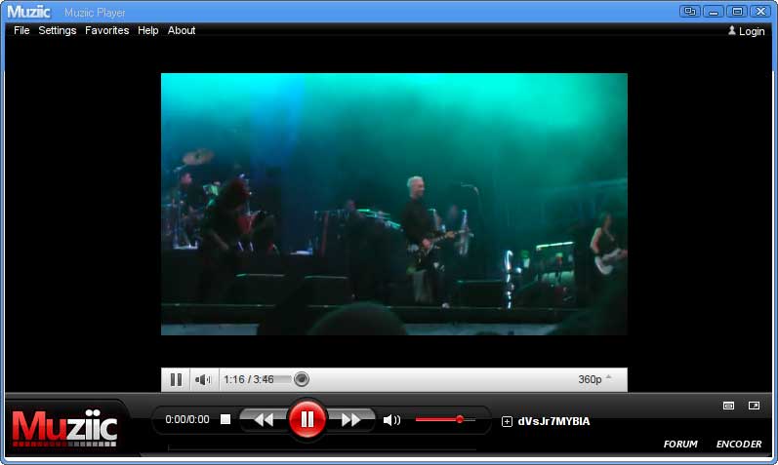Mute the embedded video's volume icon
Image resolution: width=778 pixels, height=465 pixels.
(203, 379)
